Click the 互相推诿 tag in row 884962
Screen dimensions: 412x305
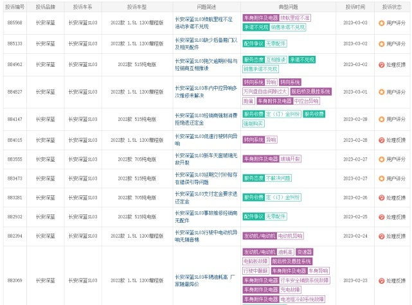(x=276, y=60)
